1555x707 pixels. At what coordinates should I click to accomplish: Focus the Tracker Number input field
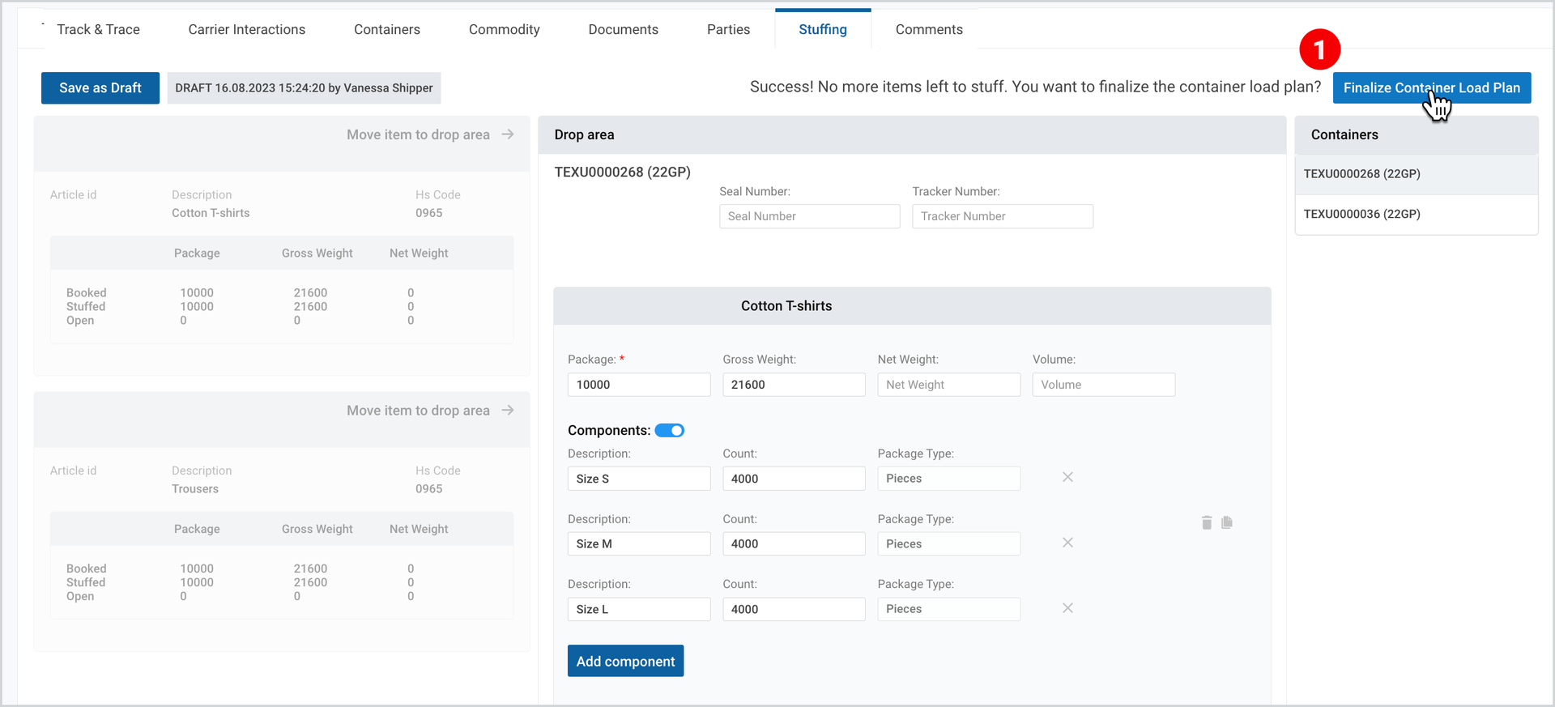[1003, 216]
